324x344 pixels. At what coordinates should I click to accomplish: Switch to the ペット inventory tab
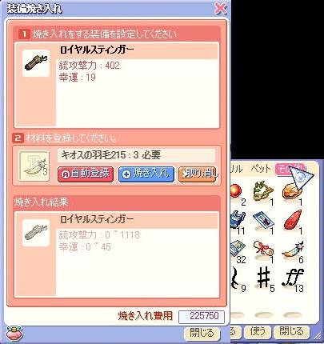point(261,169)
